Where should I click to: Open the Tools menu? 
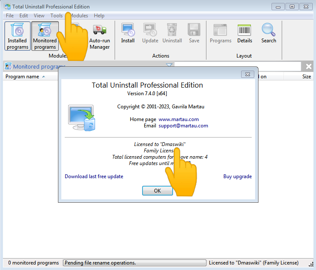(x=56, y=16)
